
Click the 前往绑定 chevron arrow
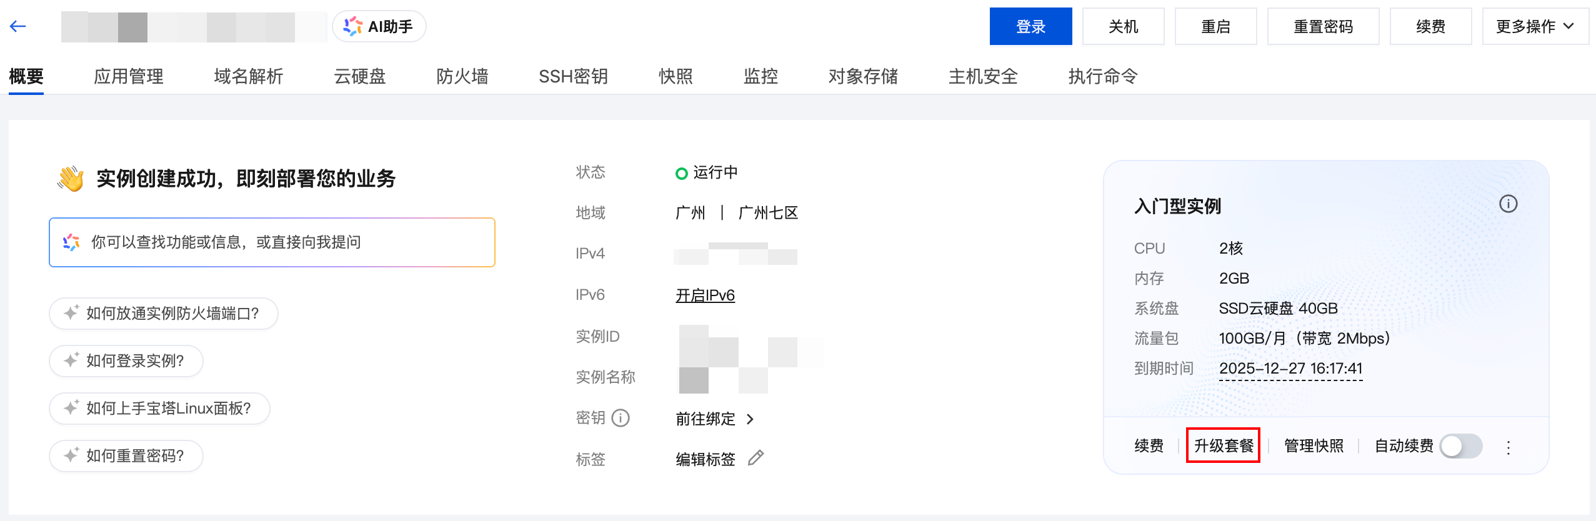pyautogui.click(x=751, y=419)
